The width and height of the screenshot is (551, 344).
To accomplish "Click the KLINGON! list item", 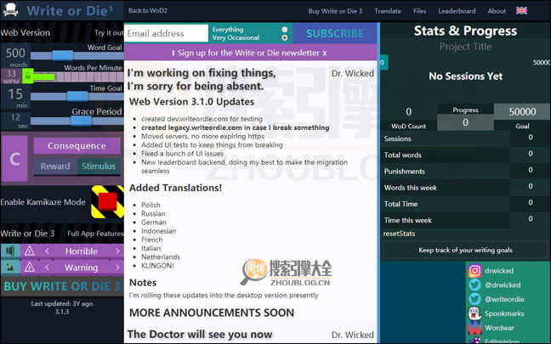I will click(x=157, y=265).
